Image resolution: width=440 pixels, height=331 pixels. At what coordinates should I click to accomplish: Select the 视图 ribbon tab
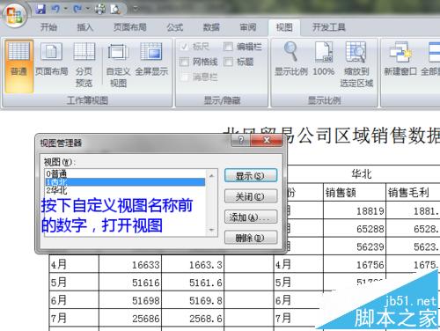[284, 27]
